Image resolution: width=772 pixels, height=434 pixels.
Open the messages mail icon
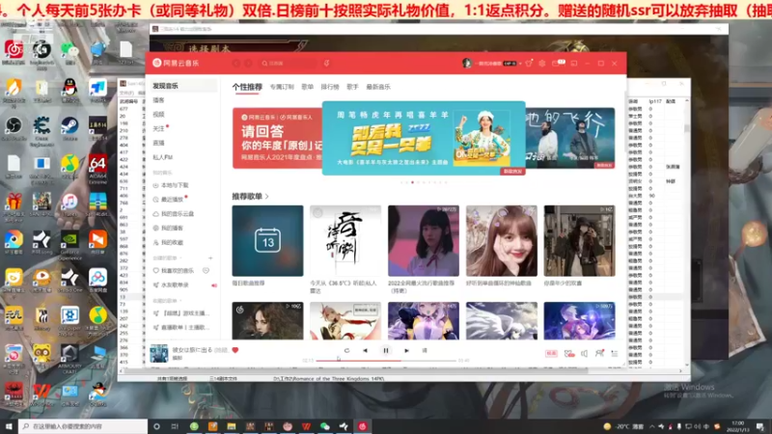[556, 63]
